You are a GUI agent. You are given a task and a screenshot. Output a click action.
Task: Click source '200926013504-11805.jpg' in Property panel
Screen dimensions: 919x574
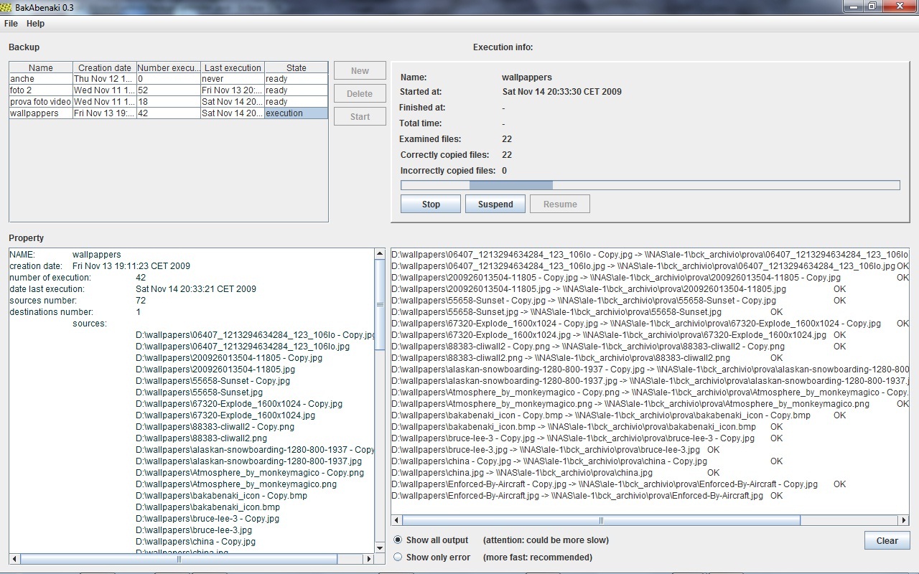click(x=215, y=370)
